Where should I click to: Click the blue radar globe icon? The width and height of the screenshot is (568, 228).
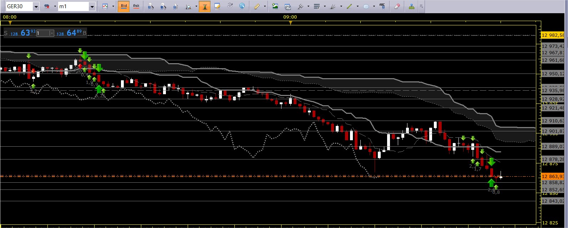click(242, 6)
